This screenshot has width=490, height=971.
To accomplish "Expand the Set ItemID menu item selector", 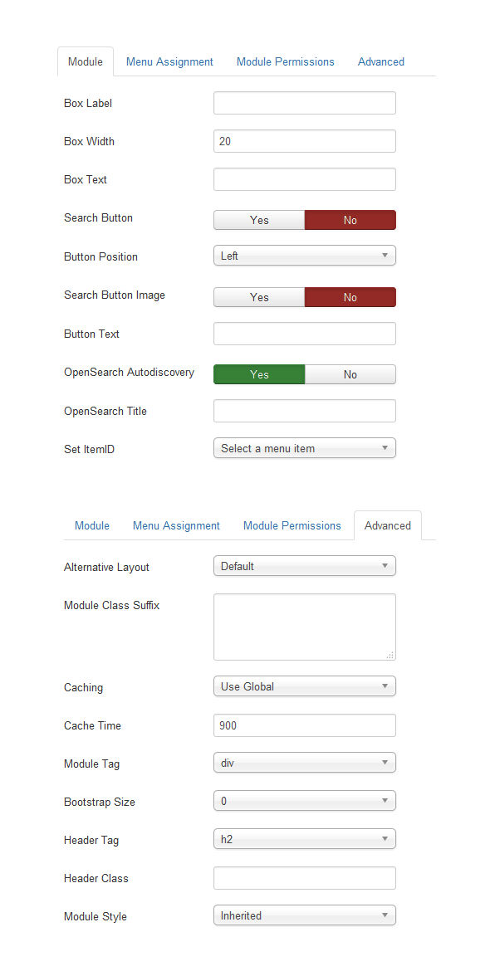I will click(305, 448).
